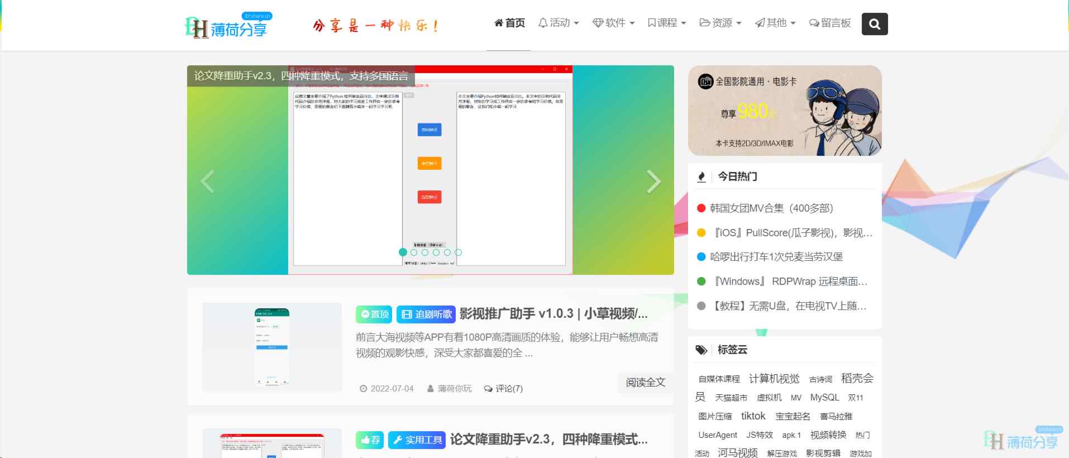Click the 阅读全文 read more button
This screenshot has height=458, width=1069.
(x=645, y=383)
